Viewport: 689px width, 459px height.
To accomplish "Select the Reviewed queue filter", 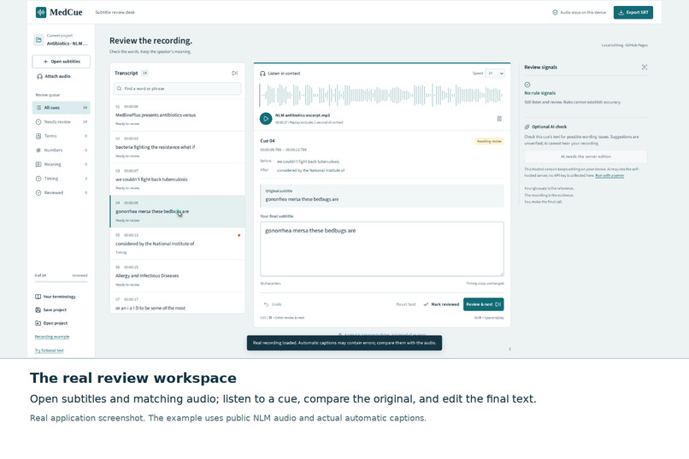I will [61, 192].
